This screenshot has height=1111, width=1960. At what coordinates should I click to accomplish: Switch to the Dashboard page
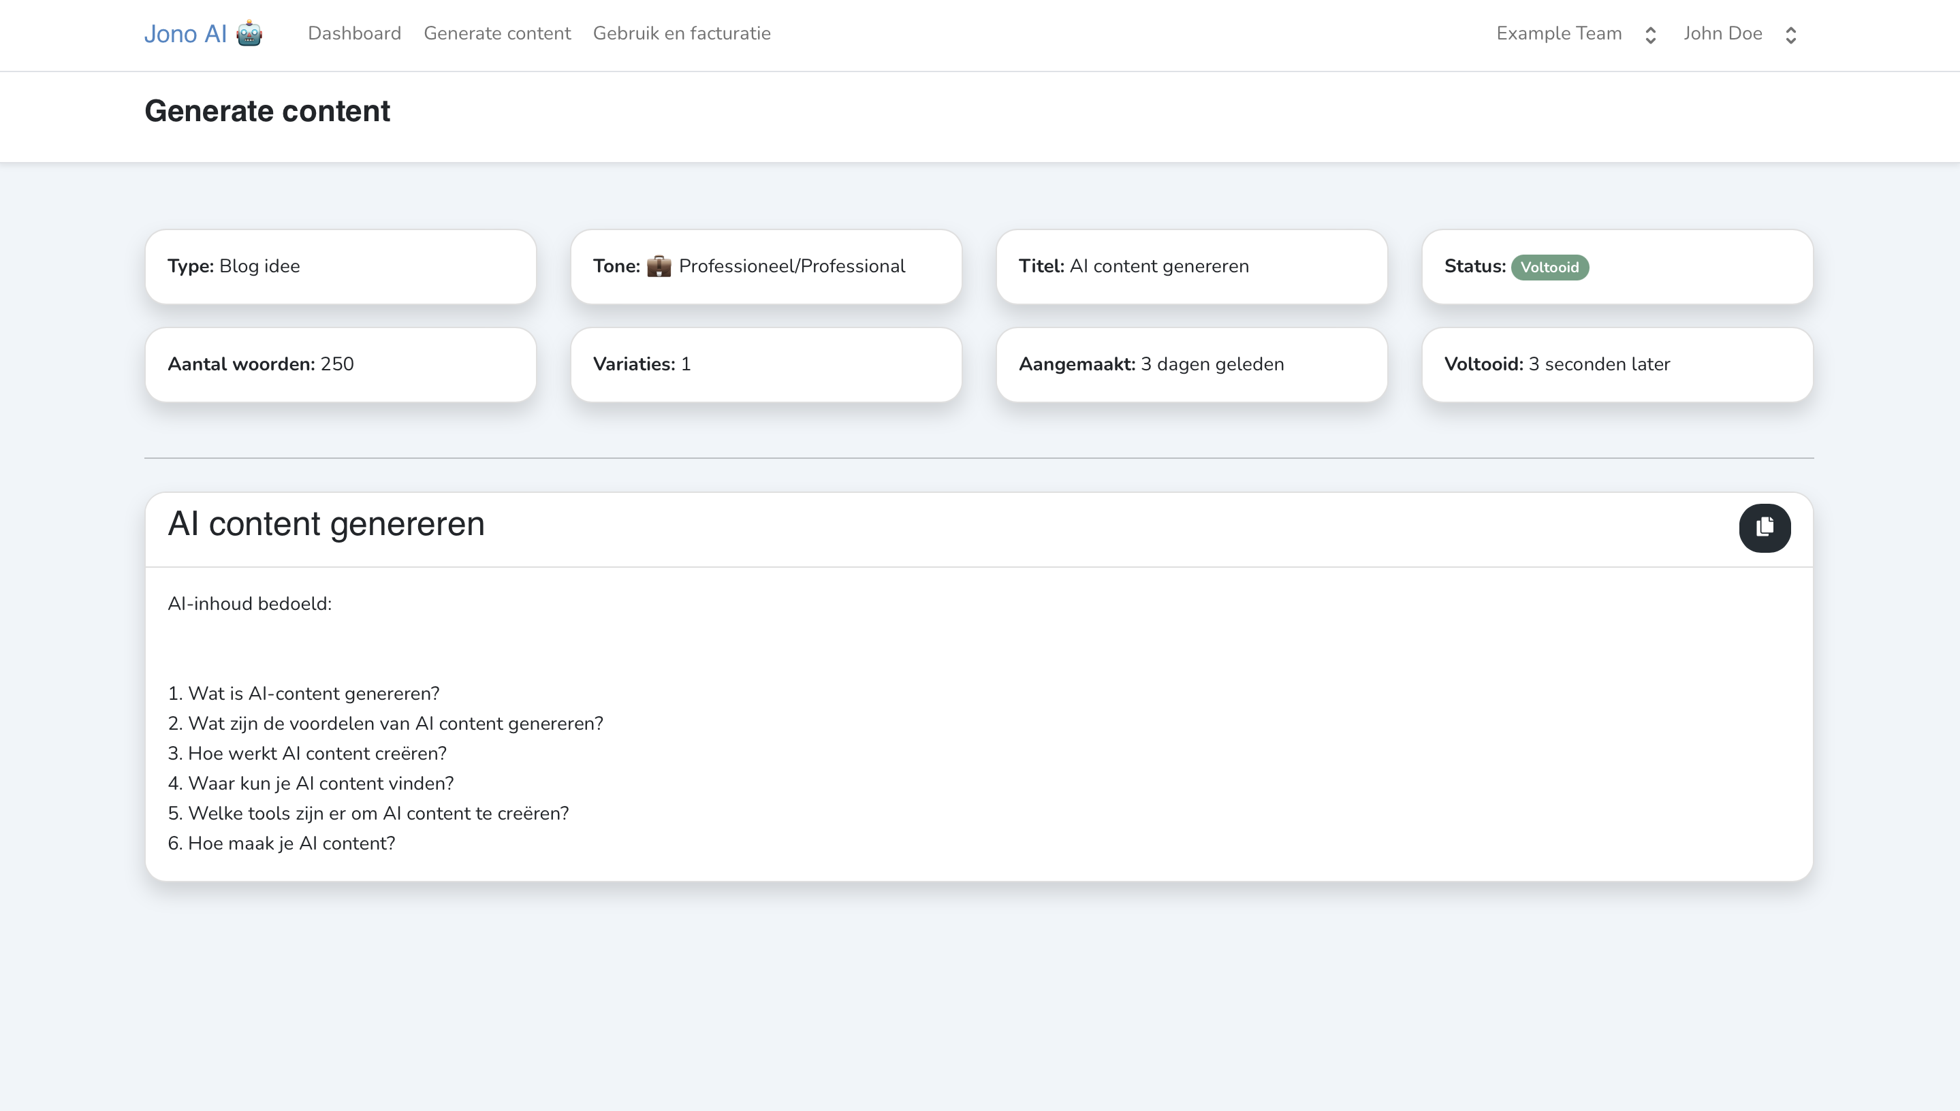[354, 33]
